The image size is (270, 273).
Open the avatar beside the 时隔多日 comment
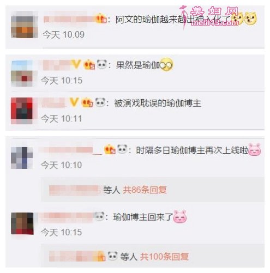pyautogui.click(x=22, y=158)
